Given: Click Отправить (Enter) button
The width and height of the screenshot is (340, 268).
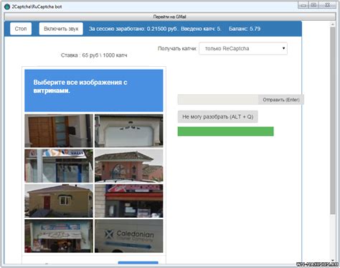Looking at the screenshot, I should pos(281,100).
